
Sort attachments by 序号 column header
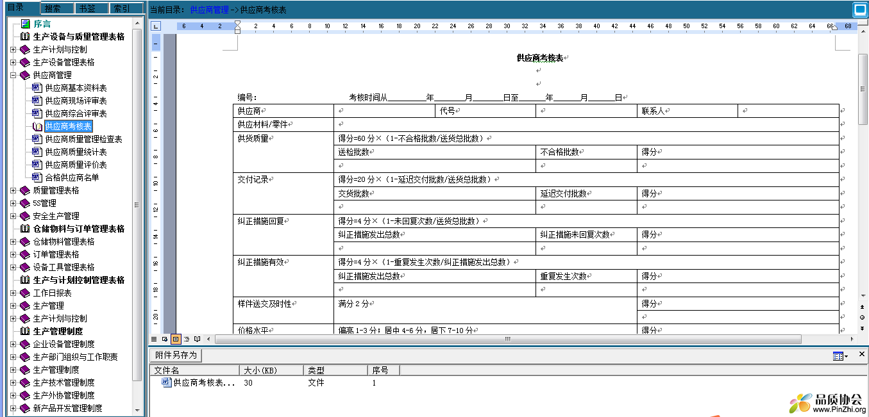pos(384,370)
